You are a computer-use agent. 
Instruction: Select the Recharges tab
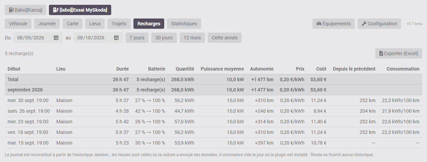[149, 24]
